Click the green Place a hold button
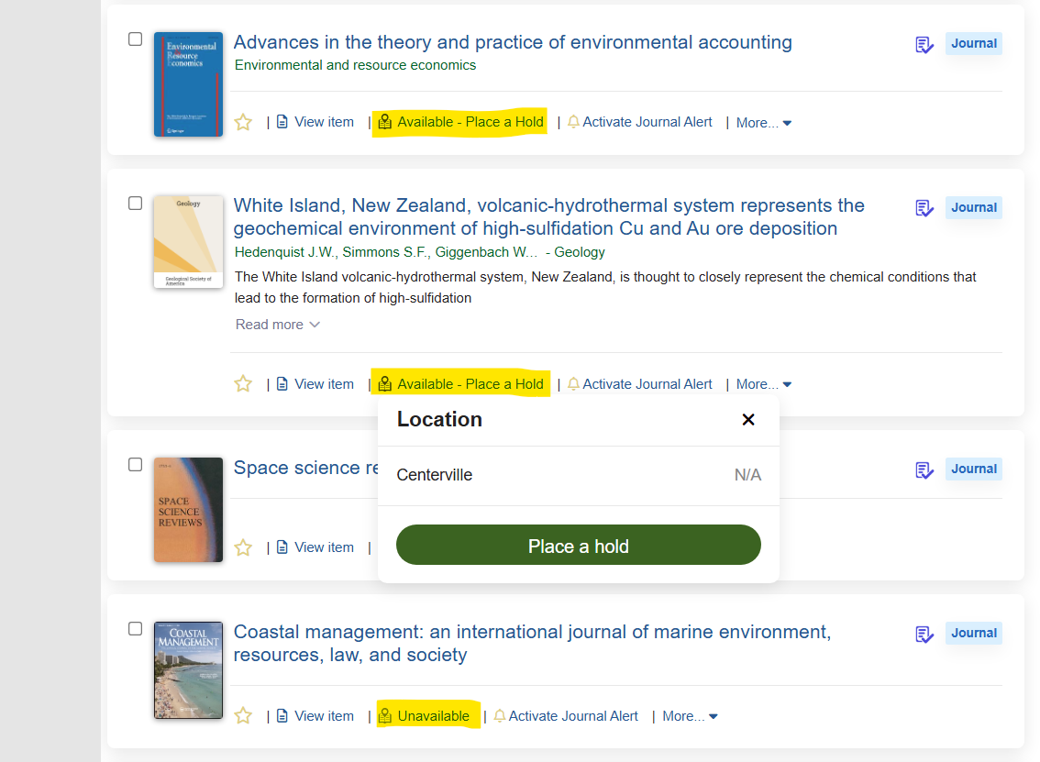Image resolution: width=1040 pixels, height=762 pixels. [579, 546]
